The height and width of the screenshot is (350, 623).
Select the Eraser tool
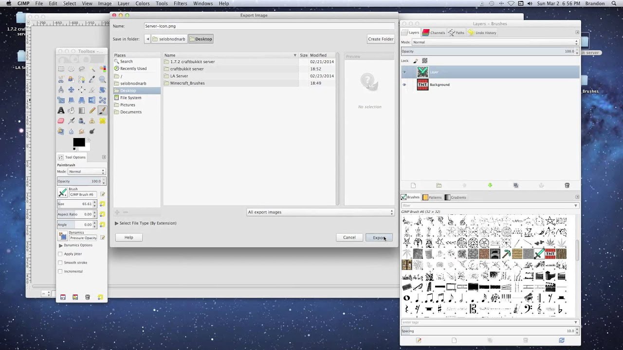[x=61, y=121]
